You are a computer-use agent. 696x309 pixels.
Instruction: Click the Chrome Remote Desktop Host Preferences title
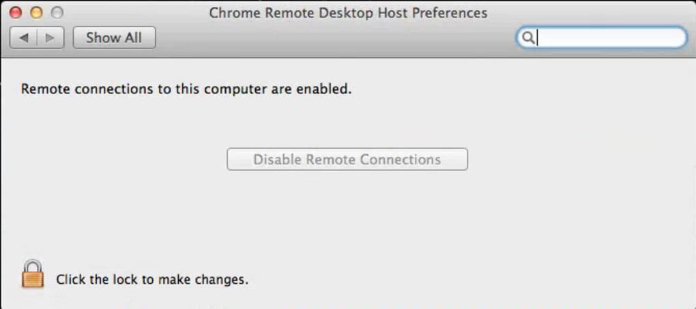tap(348, 13)
